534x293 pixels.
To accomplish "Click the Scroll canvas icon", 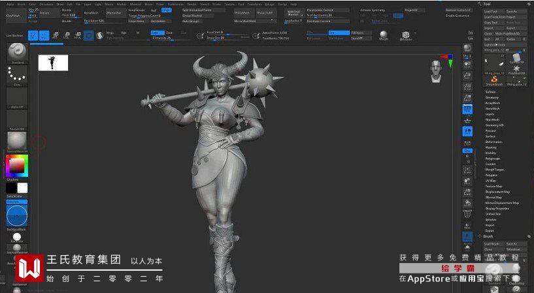I will click(x=467, y=65).
